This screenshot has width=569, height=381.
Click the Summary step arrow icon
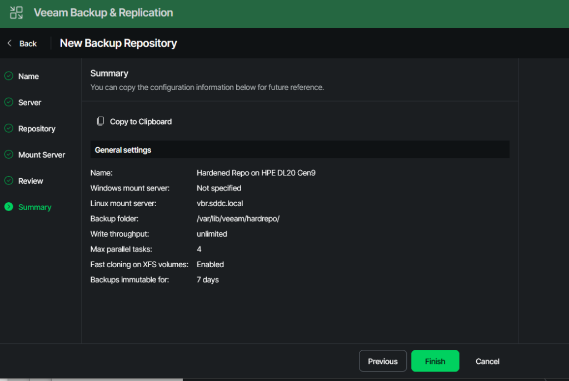[x=9, y=207]
